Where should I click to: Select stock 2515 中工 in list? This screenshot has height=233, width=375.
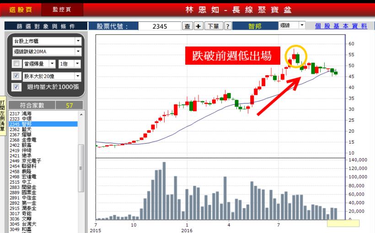click(x=43, y=182)
